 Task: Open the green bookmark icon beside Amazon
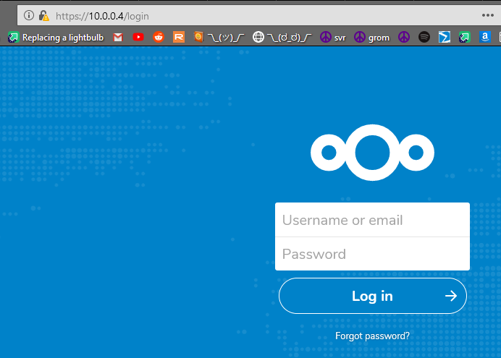(x=465, y=38)
